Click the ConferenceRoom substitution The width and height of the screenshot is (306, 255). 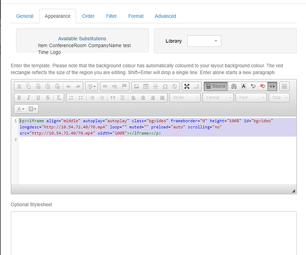pos(68,45)
